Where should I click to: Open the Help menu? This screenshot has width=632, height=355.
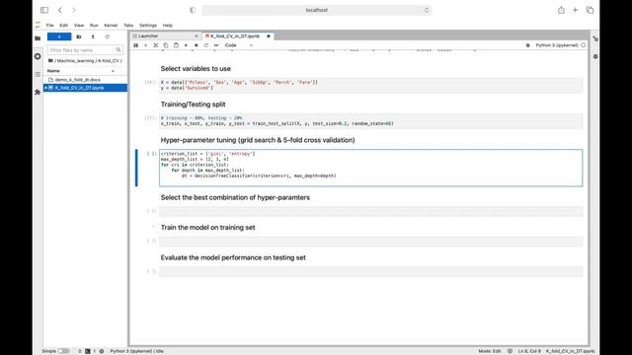[x=168, y=26]
